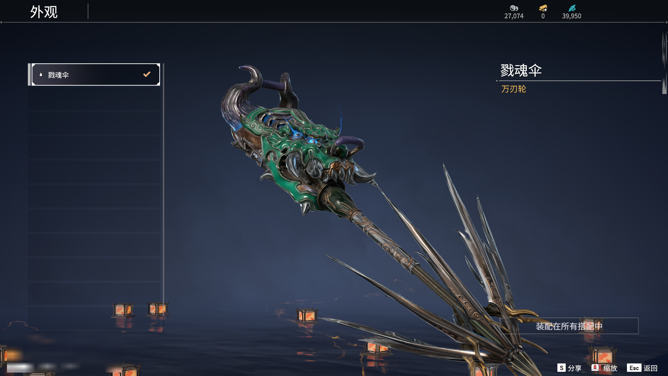Click the Esc key icon
668x376 pixels.
(634, 368)
